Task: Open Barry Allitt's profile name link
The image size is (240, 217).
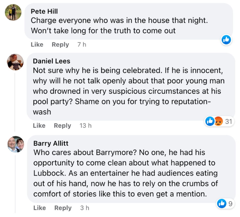Action: pos(51,143)
